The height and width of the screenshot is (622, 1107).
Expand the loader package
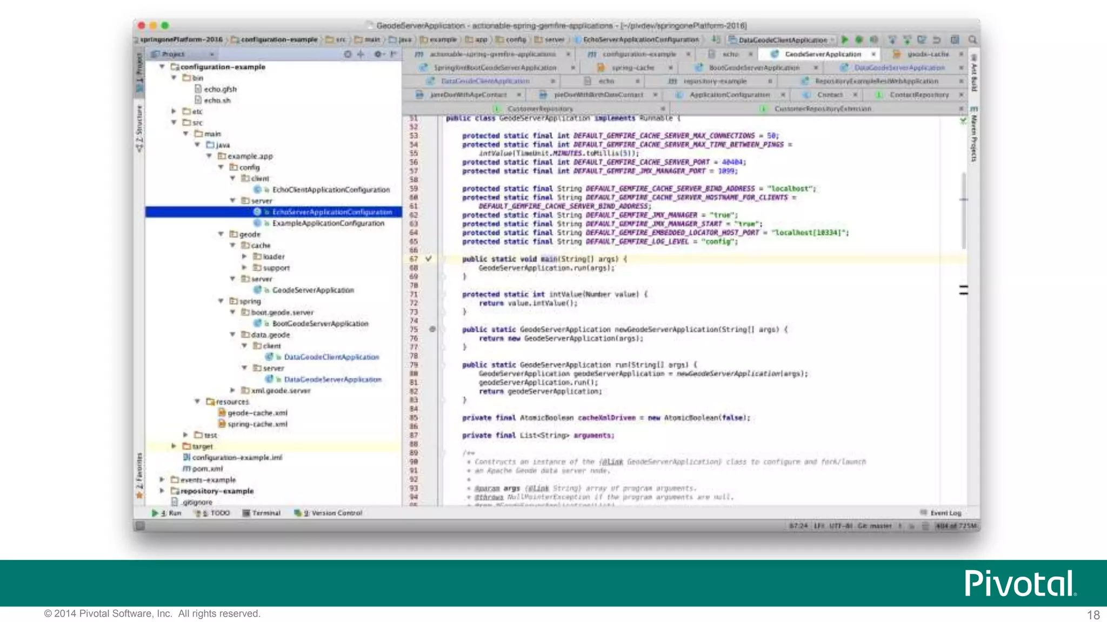click(x=244, y=256)
